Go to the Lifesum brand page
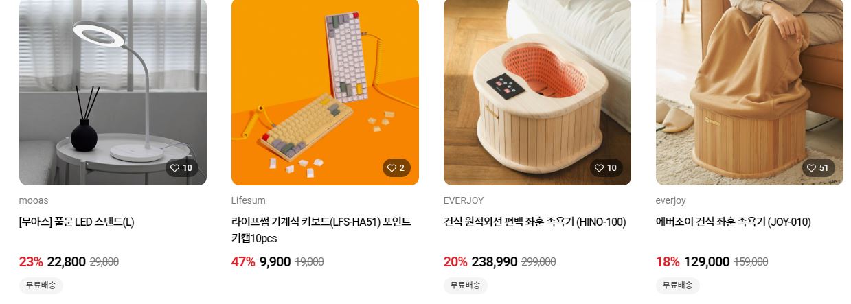The image size is (851, 304). pos(249,200)
